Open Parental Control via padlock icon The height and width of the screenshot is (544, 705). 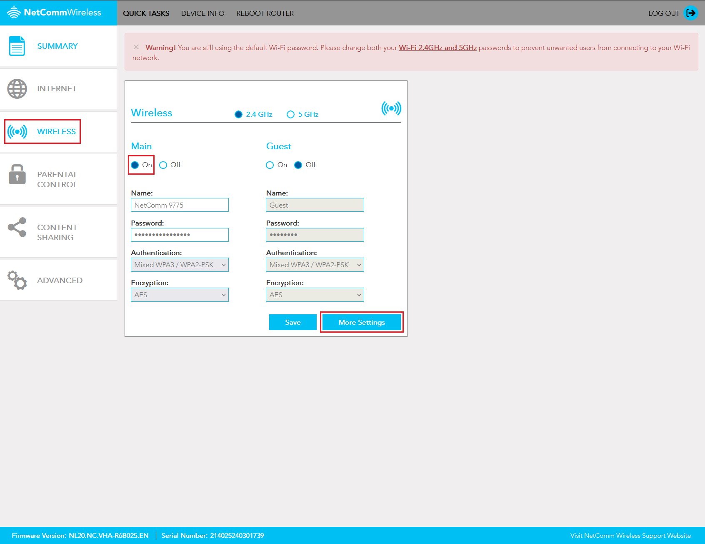[x=17, y=176]
